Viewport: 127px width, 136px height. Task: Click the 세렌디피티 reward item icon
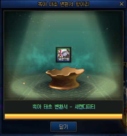coord(64,55)
